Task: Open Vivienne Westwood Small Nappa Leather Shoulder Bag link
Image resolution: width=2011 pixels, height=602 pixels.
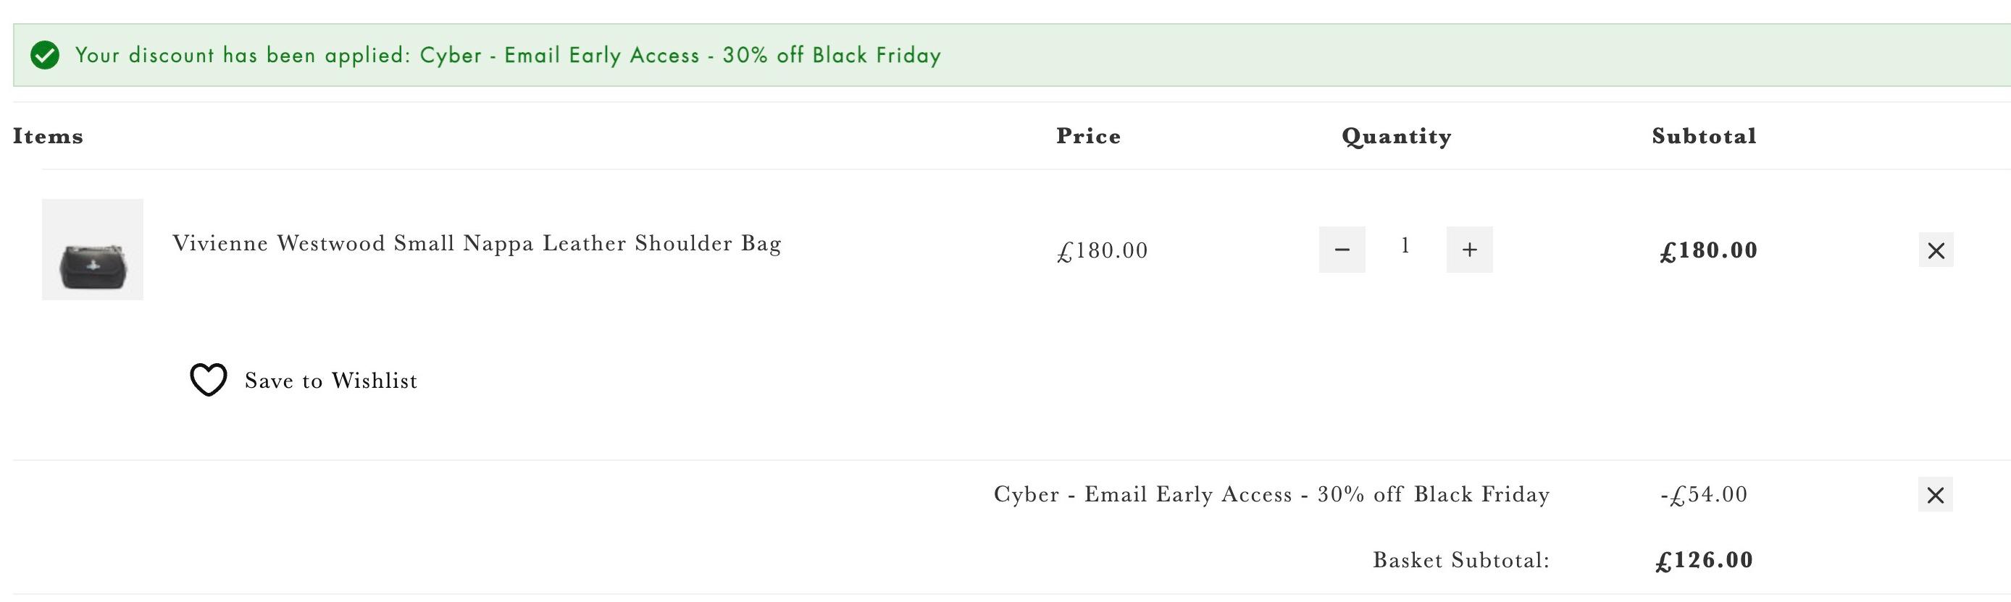Action: [477, 243]
